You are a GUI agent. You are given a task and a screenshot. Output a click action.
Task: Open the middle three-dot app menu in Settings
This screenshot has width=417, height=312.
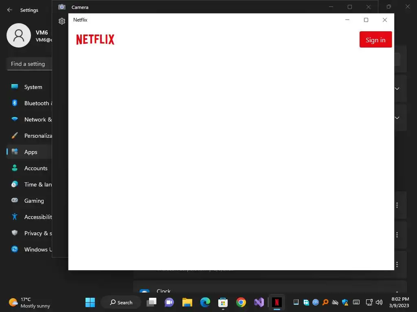click(397, 235)
